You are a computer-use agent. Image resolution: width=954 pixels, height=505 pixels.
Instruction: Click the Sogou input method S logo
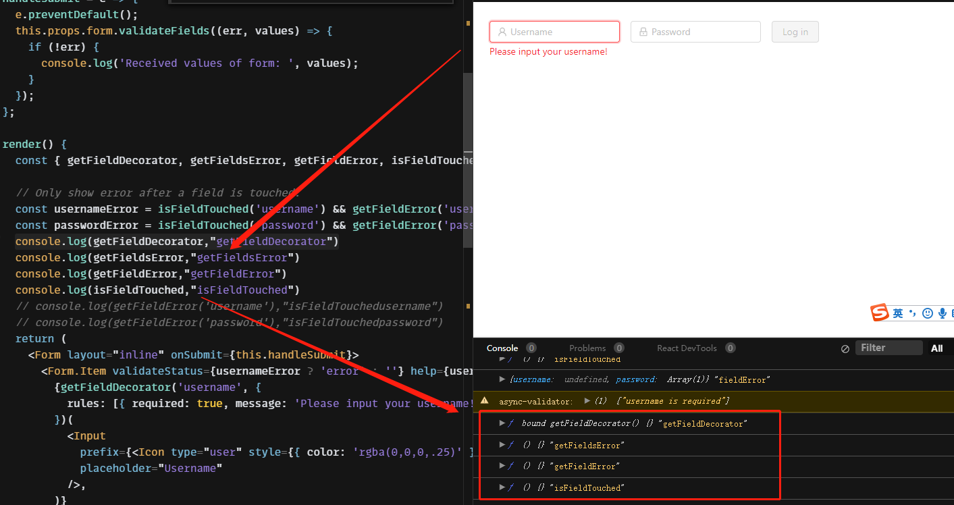(x=879, y=313)
